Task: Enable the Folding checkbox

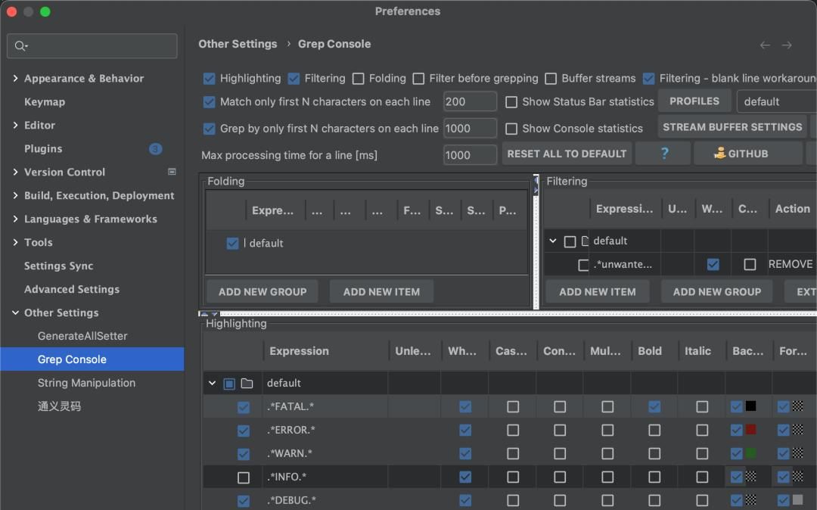Action: 359,79
